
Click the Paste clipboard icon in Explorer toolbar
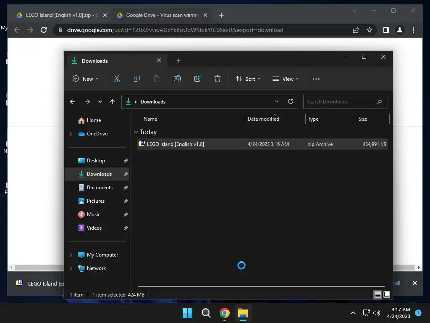click(157, 79)
